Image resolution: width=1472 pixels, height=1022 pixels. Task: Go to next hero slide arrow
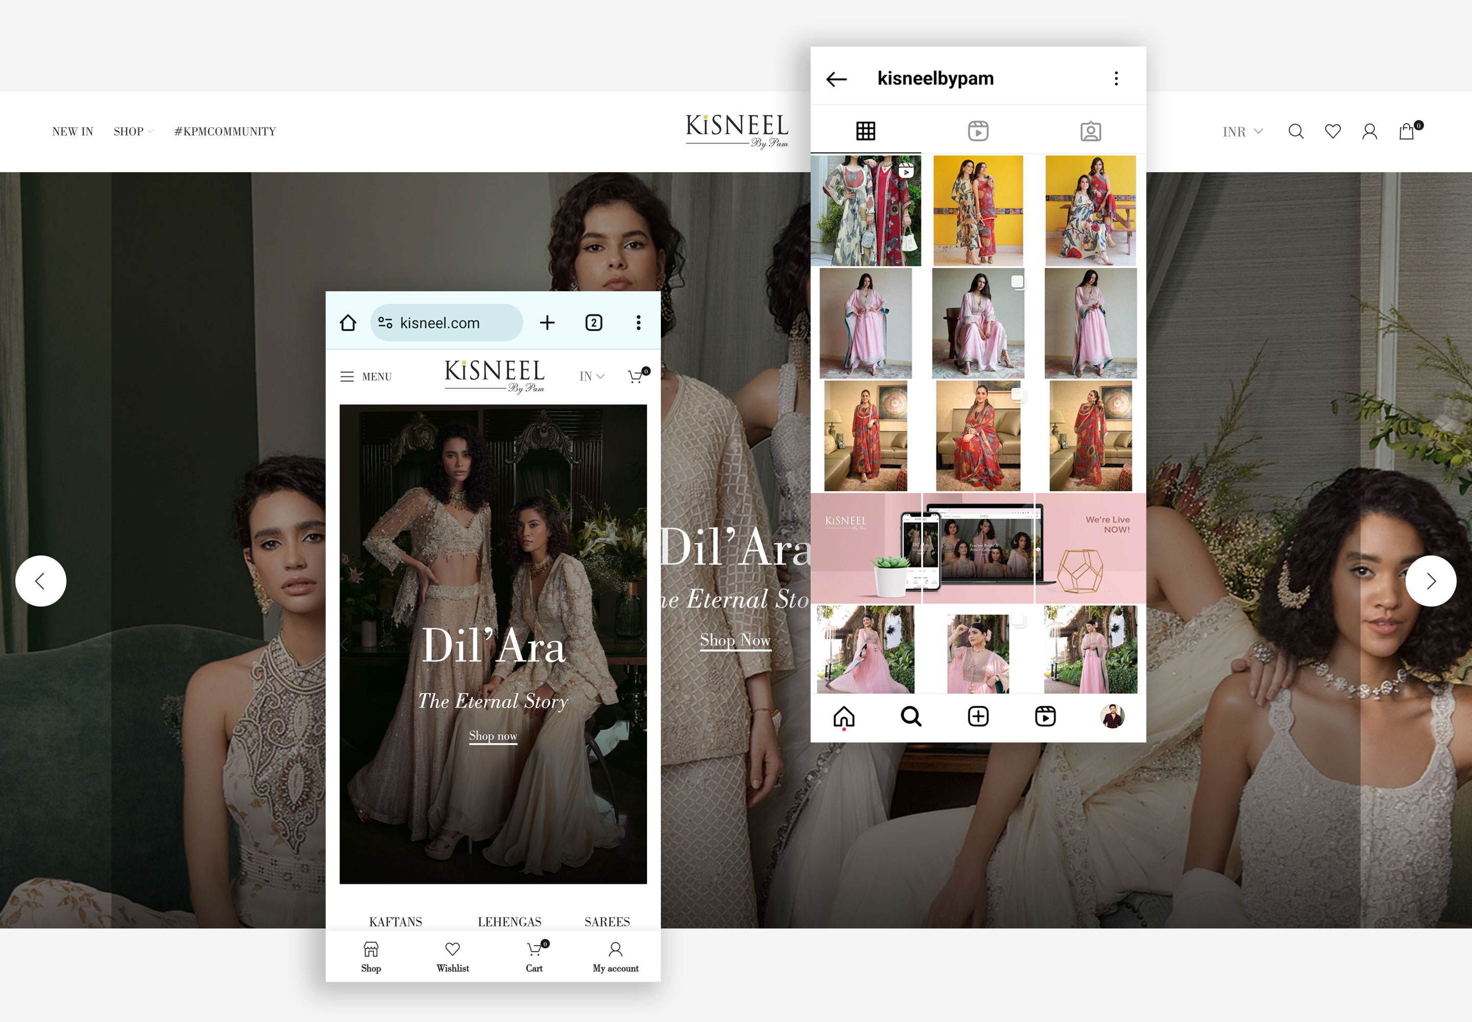point(1431,581)
